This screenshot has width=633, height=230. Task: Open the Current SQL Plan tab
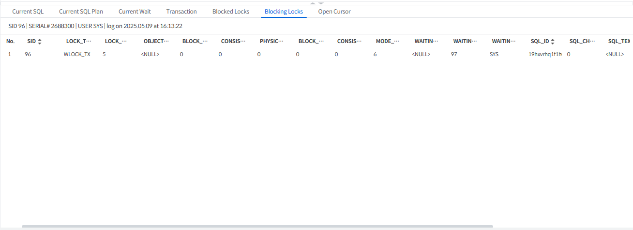[81, 11]
